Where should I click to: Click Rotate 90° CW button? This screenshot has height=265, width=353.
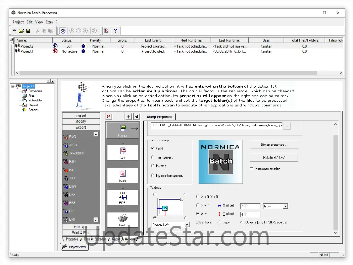[274, 158]
